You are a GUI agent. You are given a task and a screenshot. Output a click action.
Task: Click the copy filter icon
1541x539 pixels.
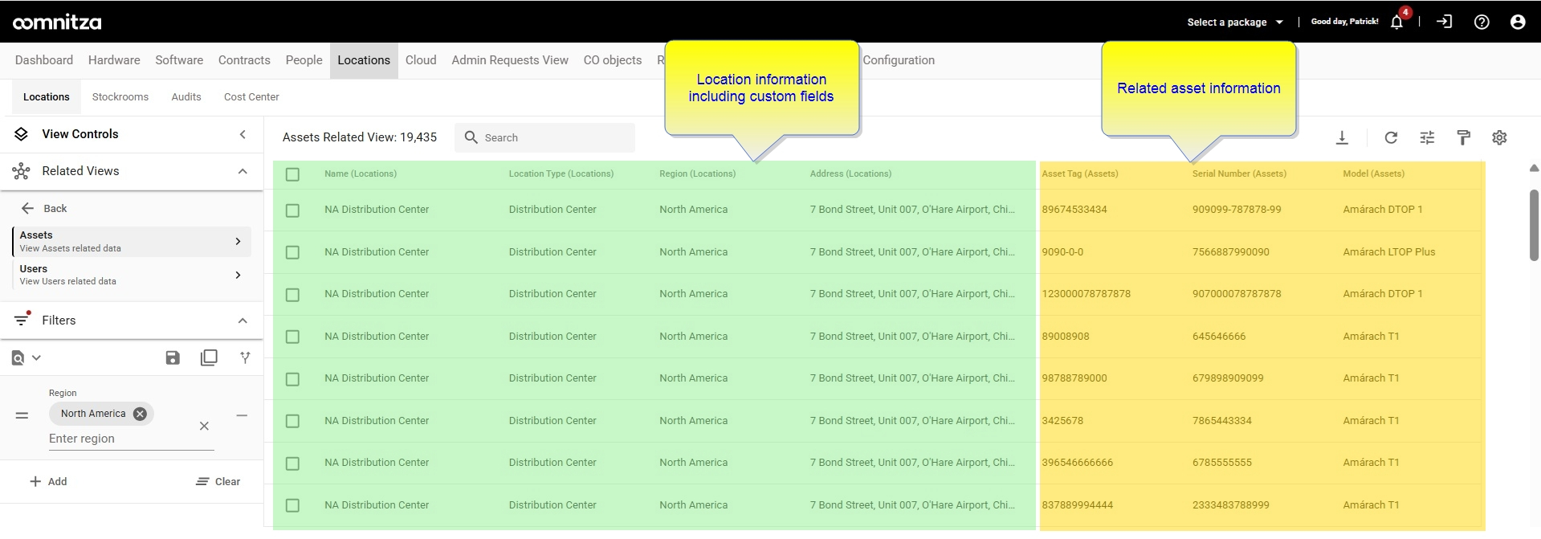[209, 357]
